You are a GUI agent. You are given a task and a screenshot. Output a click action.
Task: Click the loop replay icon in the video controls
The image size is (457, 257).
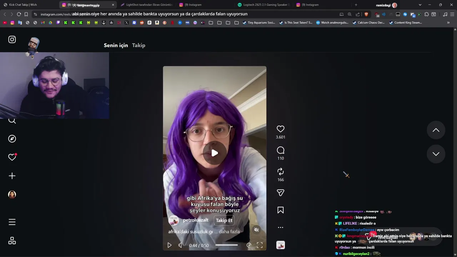249,245
